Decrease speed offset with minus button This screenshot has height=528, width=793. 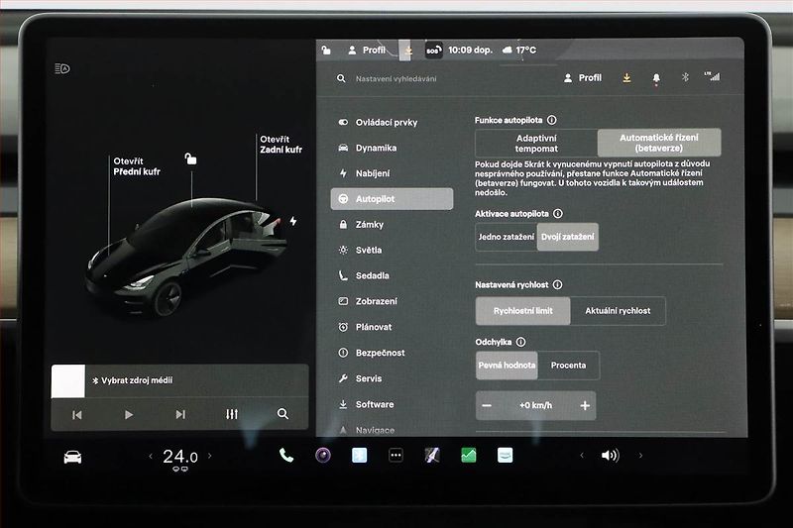pos(487,405)
